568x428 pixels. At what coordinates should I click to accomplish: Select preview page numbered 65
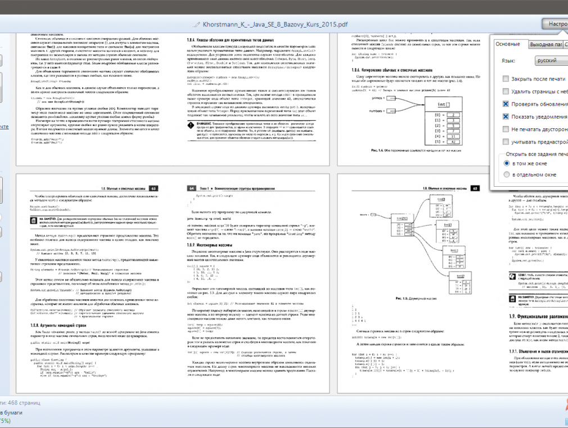(x=416, y=283)
